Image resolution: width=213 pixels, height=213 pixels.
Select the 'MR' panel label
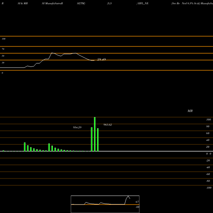click(190, 111)
